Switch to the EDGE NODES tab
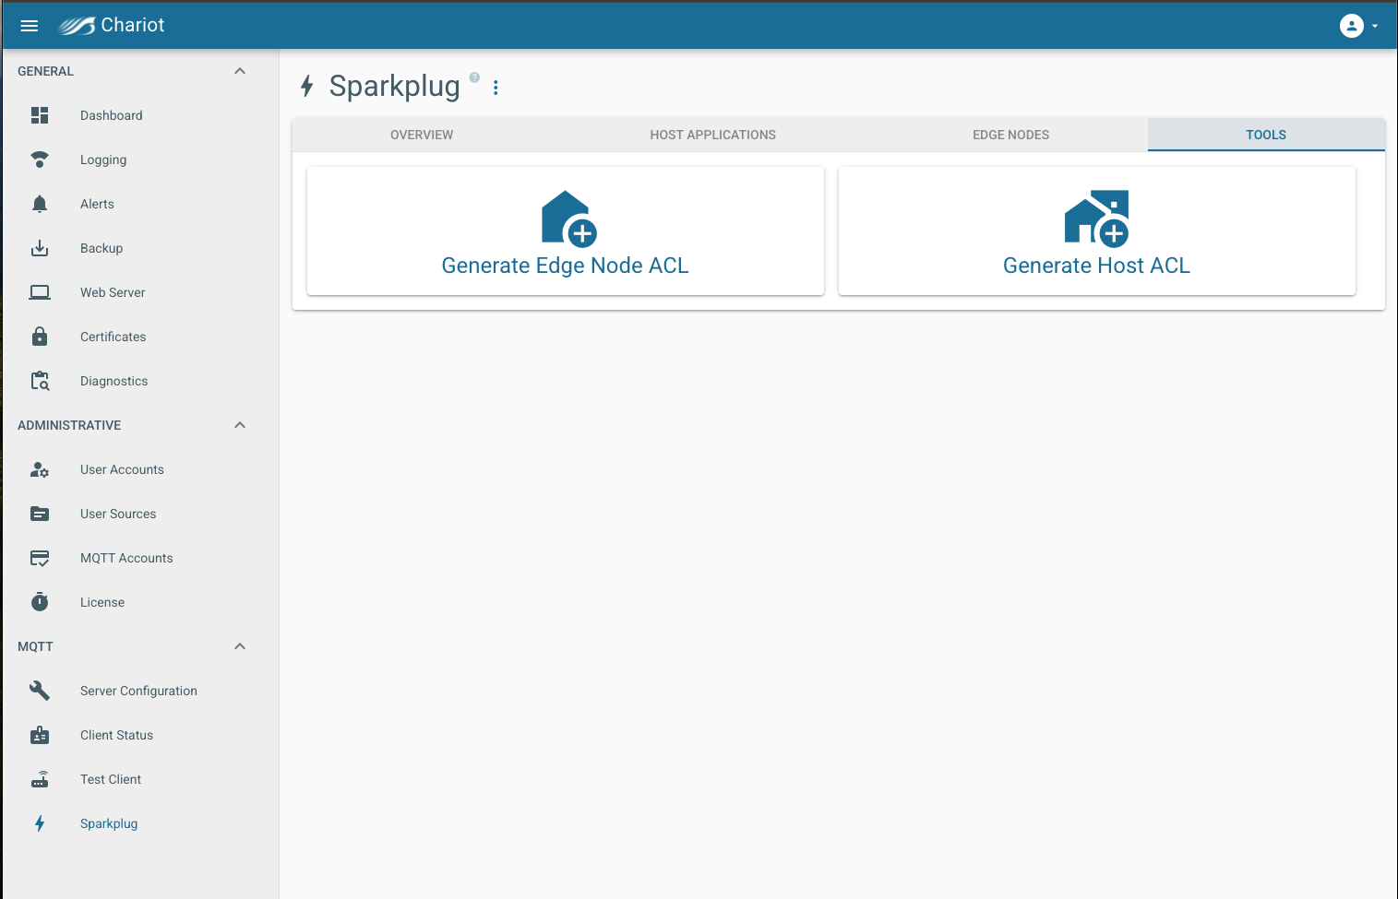The width and height of the screenshot is (1398, 899). click(1011, 135)
